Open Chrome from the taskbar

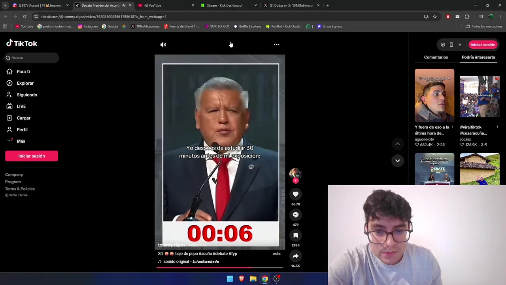(x=265, y=279)
